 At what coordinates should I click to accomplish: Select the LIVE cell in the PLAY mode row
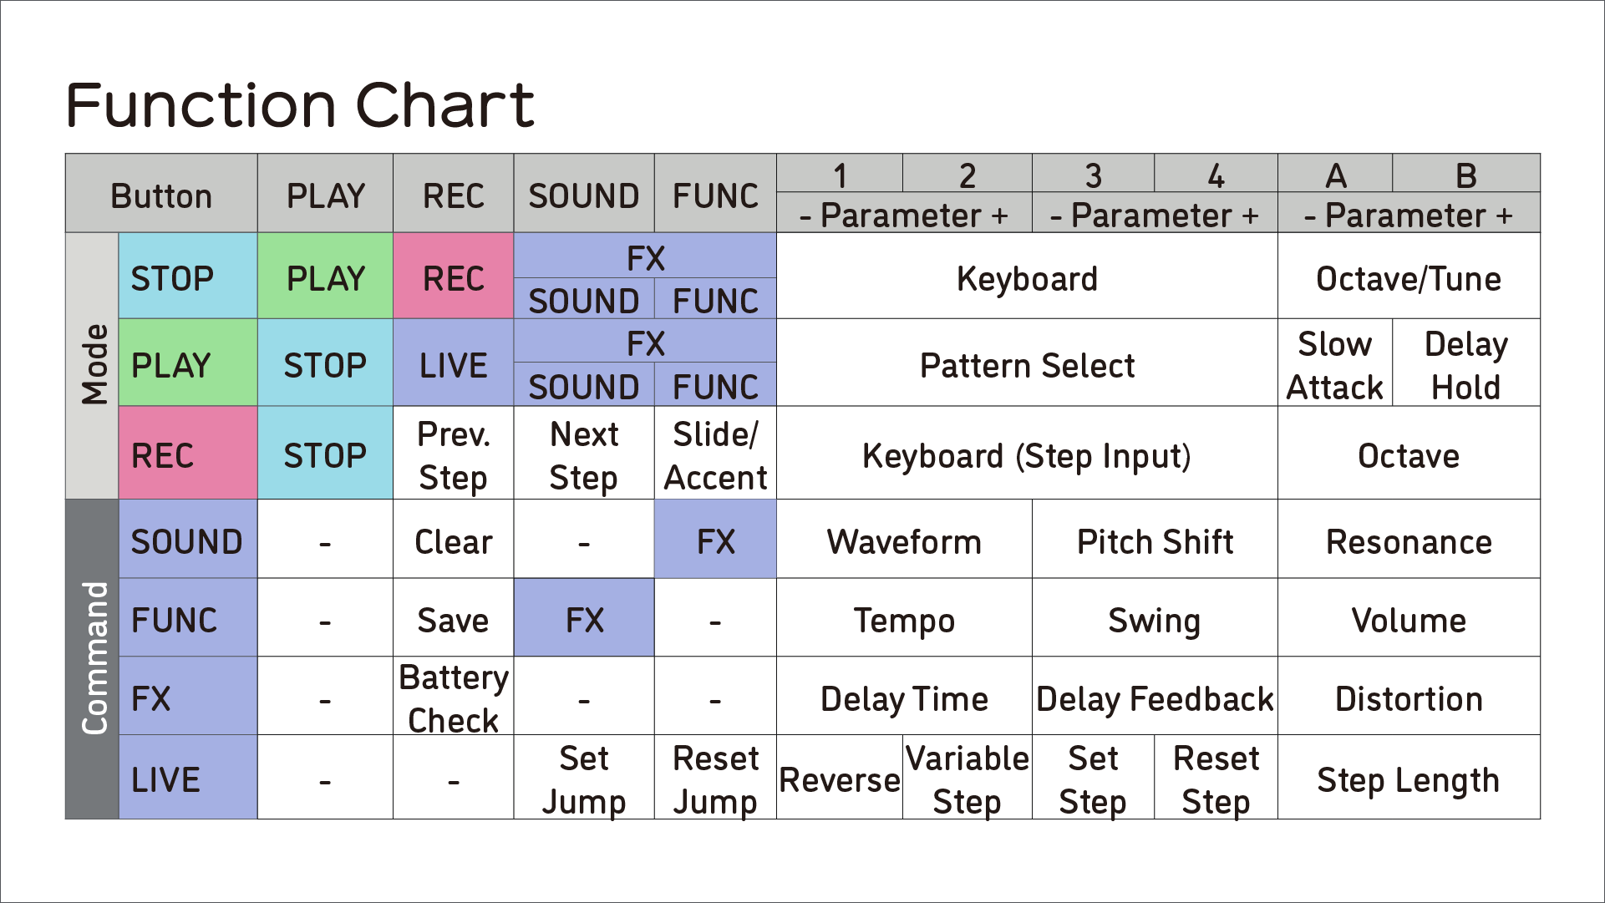point(453,365)
